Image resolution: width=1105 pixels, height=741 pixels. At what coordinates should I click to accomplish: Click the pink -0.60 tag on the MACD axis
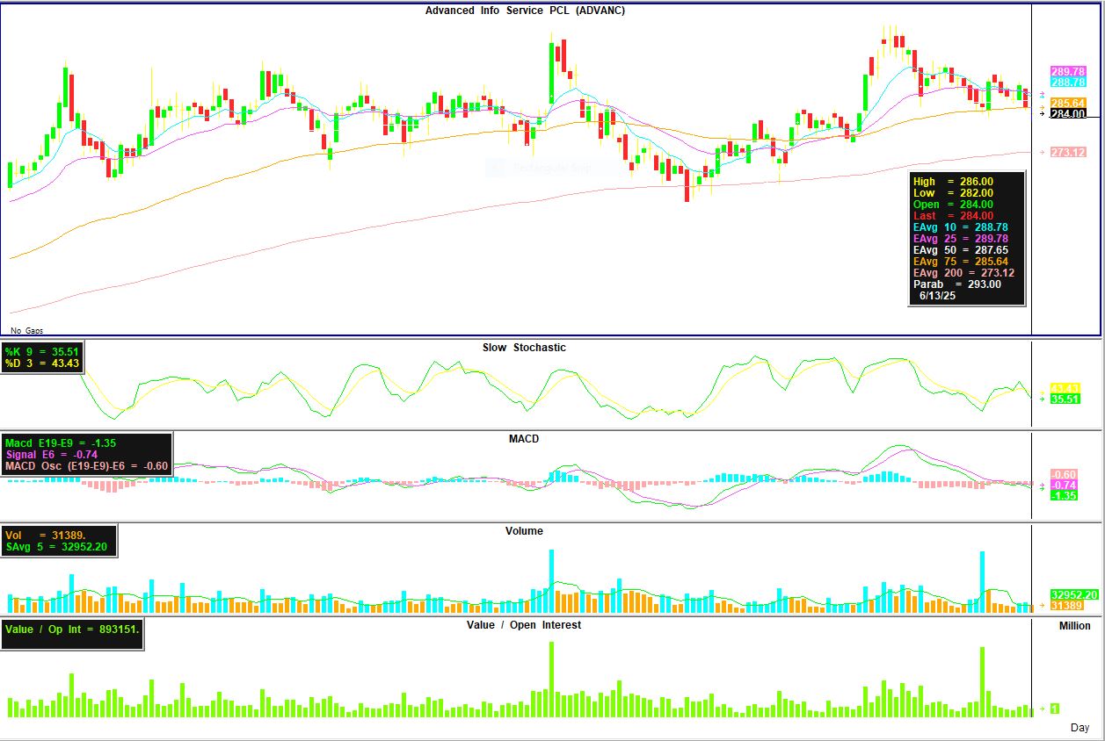(1064, 474)
